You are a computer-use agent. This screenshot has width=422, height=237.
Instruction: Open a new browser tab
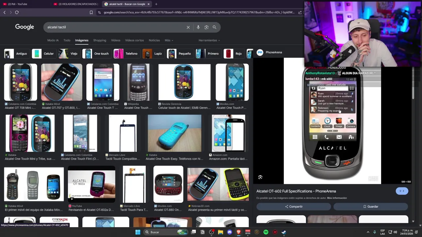click(156, 4)
